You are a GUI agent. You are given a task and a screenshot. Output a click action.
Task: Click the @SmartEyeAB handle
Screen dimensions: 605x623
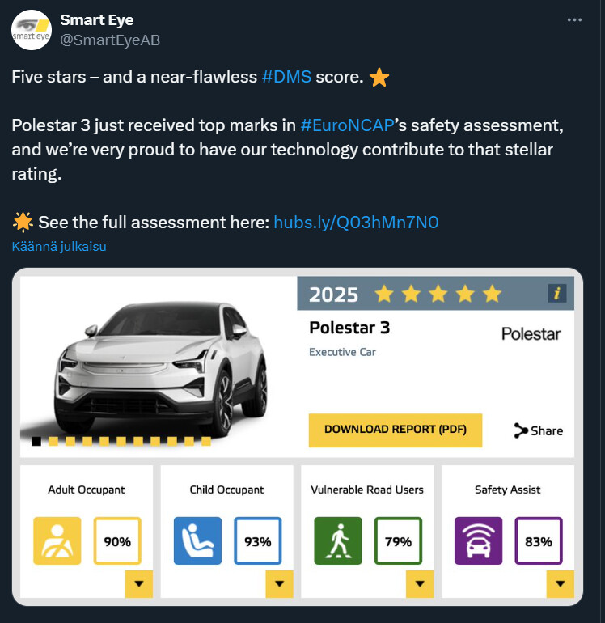(110, 40)
